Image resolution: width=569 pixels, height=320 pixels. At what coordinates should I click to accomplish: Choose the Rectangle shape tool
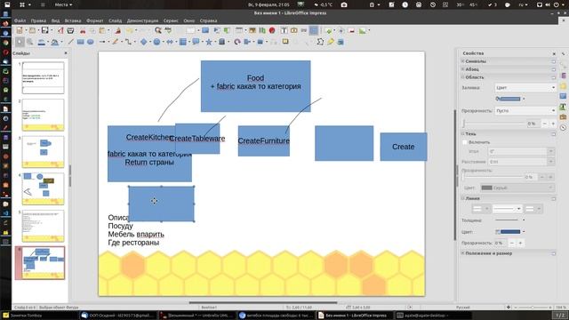click(80, 42)
